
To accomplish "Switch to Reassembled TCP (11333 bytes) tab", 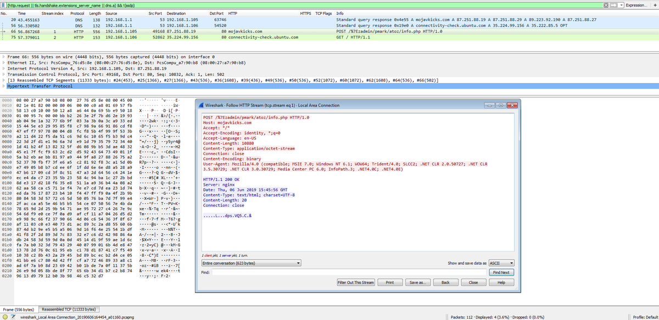I will [69, 310].
